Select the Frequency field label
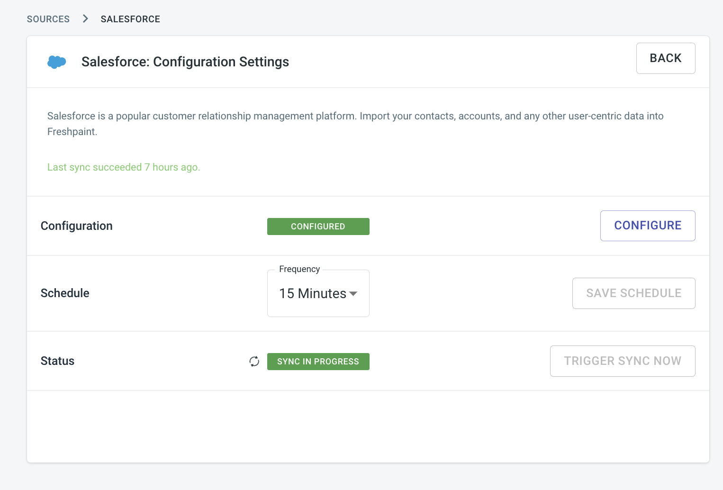The width and height of the screenshot is (723, 490). tap(299, 269)
